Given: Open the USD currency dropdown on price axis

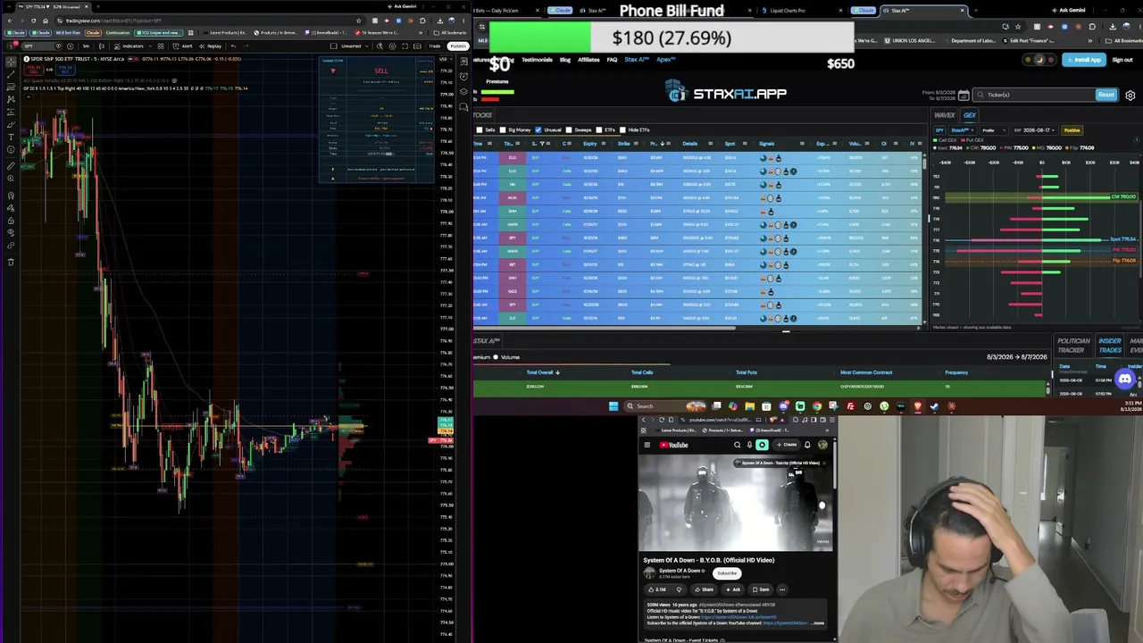Looking at the screenshot, I should click(446, 60).
